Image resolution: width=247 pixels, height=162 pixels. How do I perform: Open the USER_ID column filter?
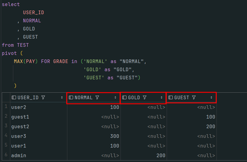tap(43, 98)
